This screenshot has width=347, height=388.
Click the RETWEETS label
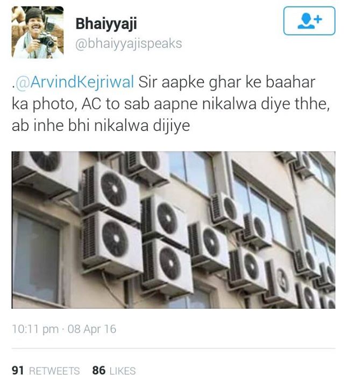(x=54, y=371)
